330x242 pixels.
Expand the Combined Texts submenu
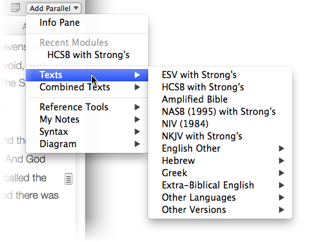[x=87, y=87]
